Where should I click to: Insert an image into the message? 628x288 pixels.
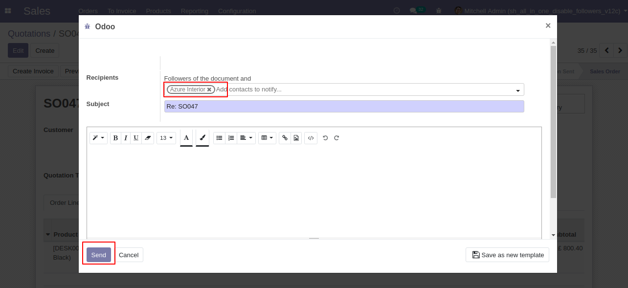pos(296,138)
